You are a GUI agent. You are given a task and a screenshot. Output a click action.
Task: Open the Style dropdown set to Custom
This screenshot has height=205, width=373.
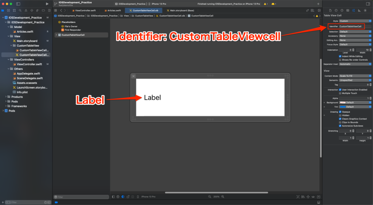[355, 21]
